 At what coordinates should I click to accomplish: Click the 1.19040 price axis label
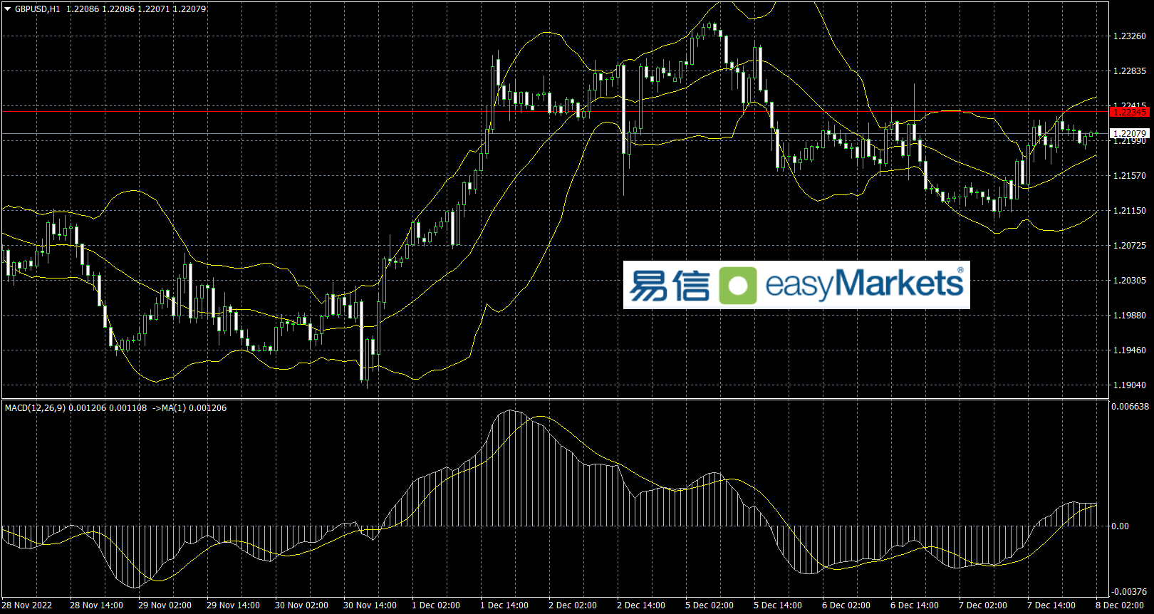1130,385
